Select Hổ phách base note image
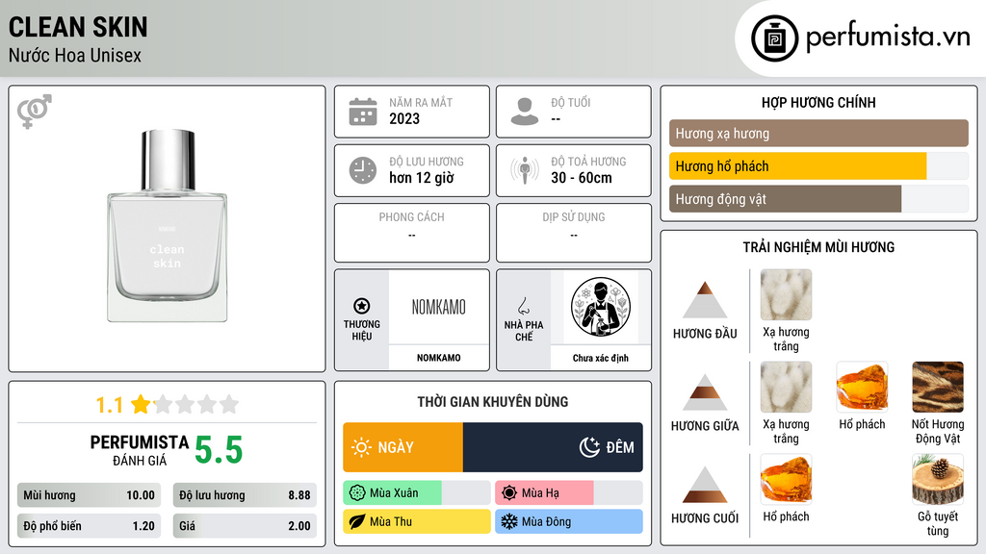The image size is (986, 554). 786,479
